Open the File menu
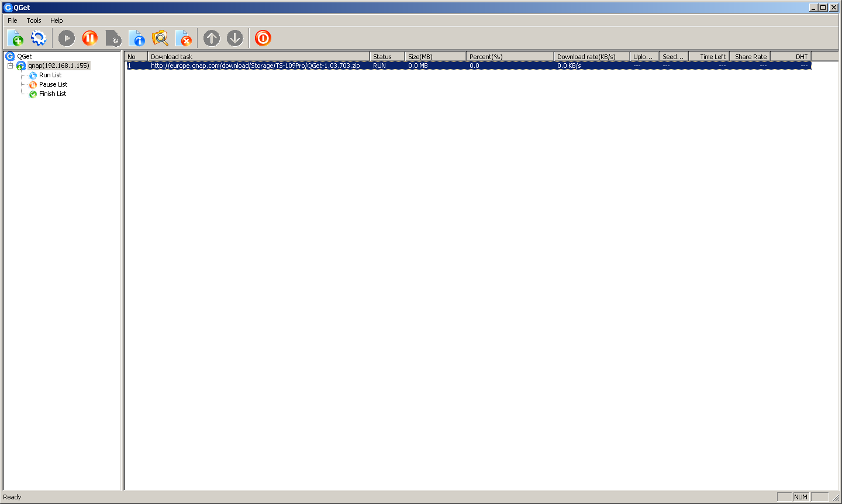The width and height of the screenshot is (842, 504). tap(12, 20)
